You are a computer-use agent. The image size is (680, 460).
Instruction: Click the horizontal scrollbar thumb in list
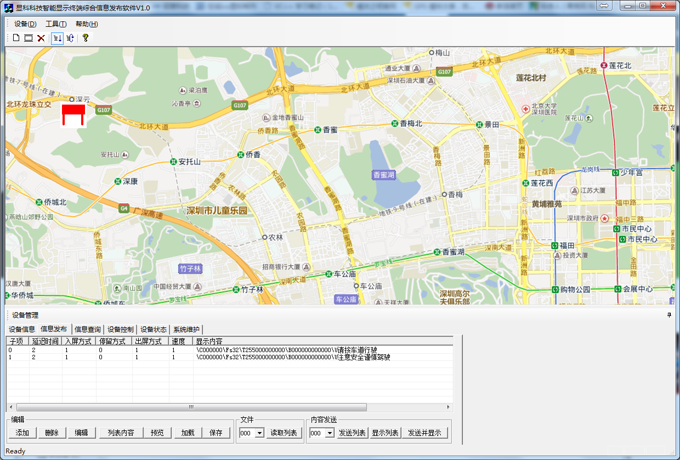[191, 407]
